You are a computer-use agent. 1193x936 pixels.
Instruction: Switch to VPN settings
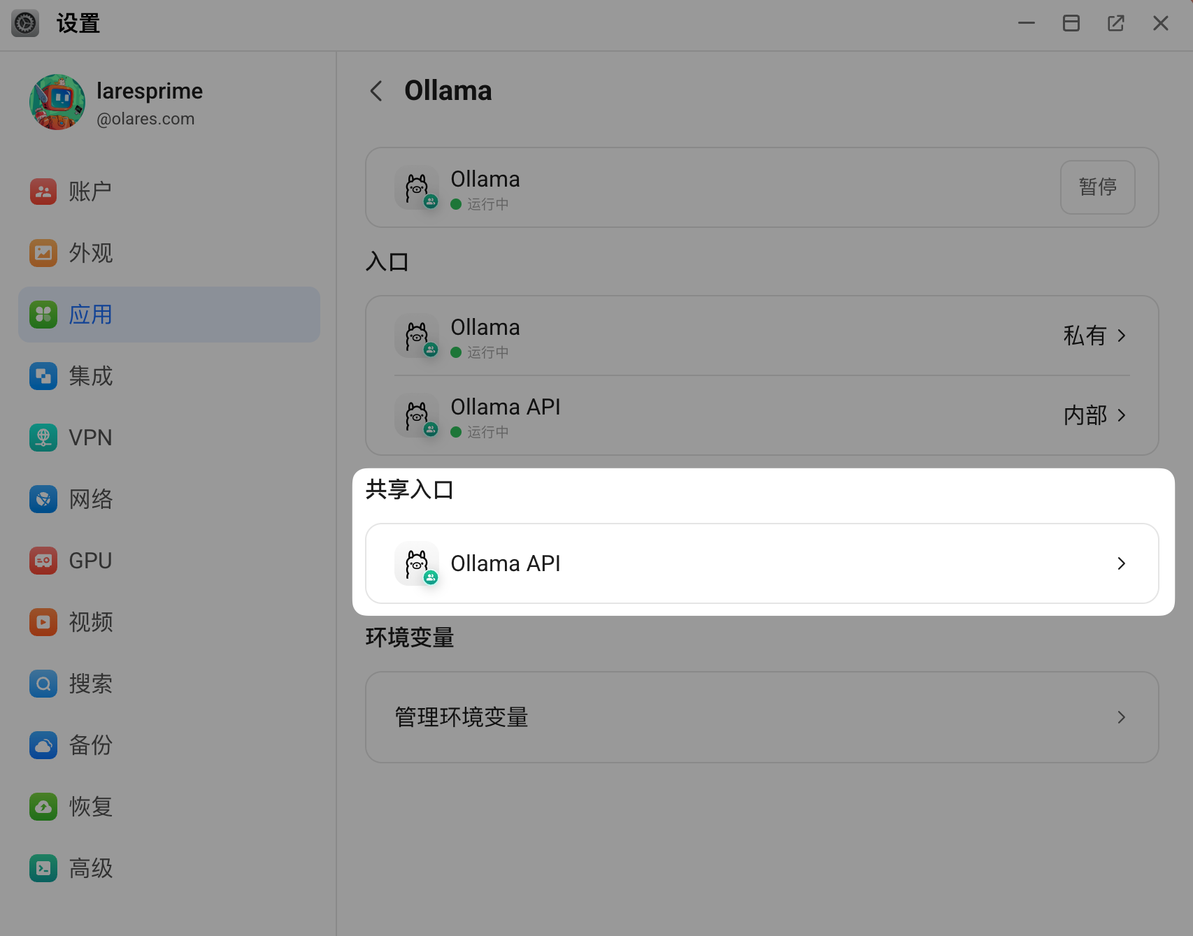tap(169, 438)
